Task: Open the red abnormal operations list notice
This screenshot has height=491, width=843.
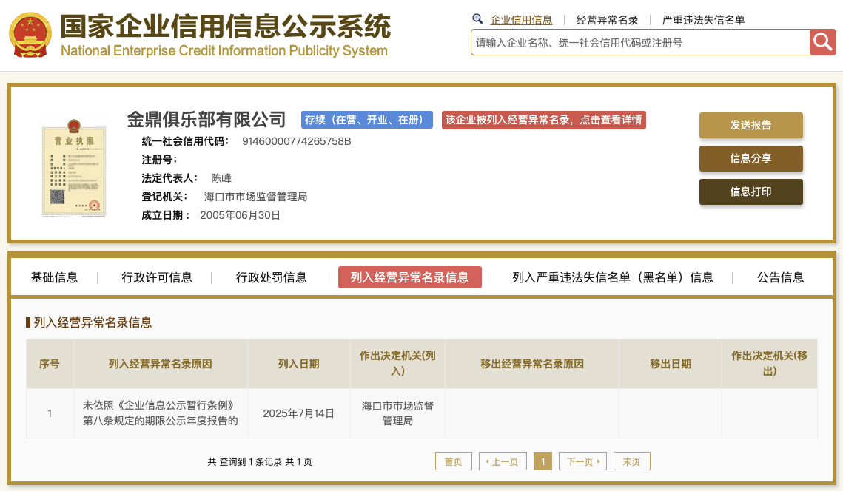Action: tap(543, 120)
